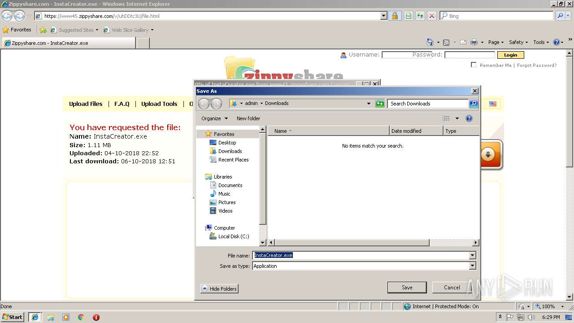Select the Zippyshare InstaCreator.exe tab
574x323 pixels.
pos(68,43)
